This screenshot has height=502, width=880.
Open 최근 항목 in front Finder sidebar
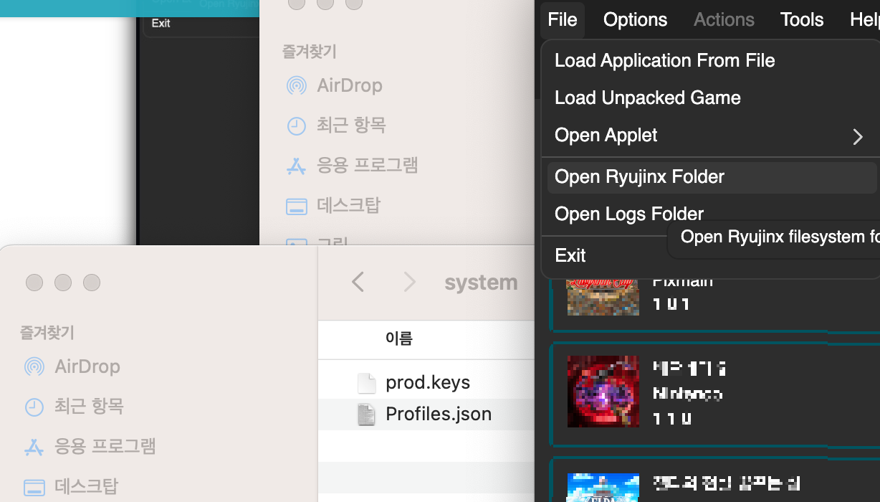[74, 407]
